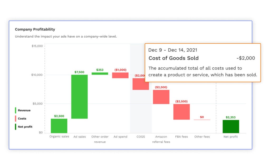Screen dimensions: 270x164
Task: Select the Amazon referral fees bar
Action: [161, 97]
